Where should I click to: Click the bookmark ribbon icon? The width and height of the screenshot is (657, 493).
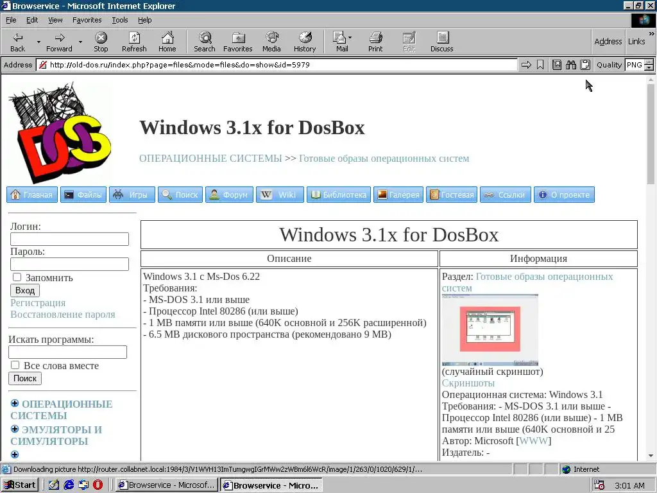(x=540, y=65)
